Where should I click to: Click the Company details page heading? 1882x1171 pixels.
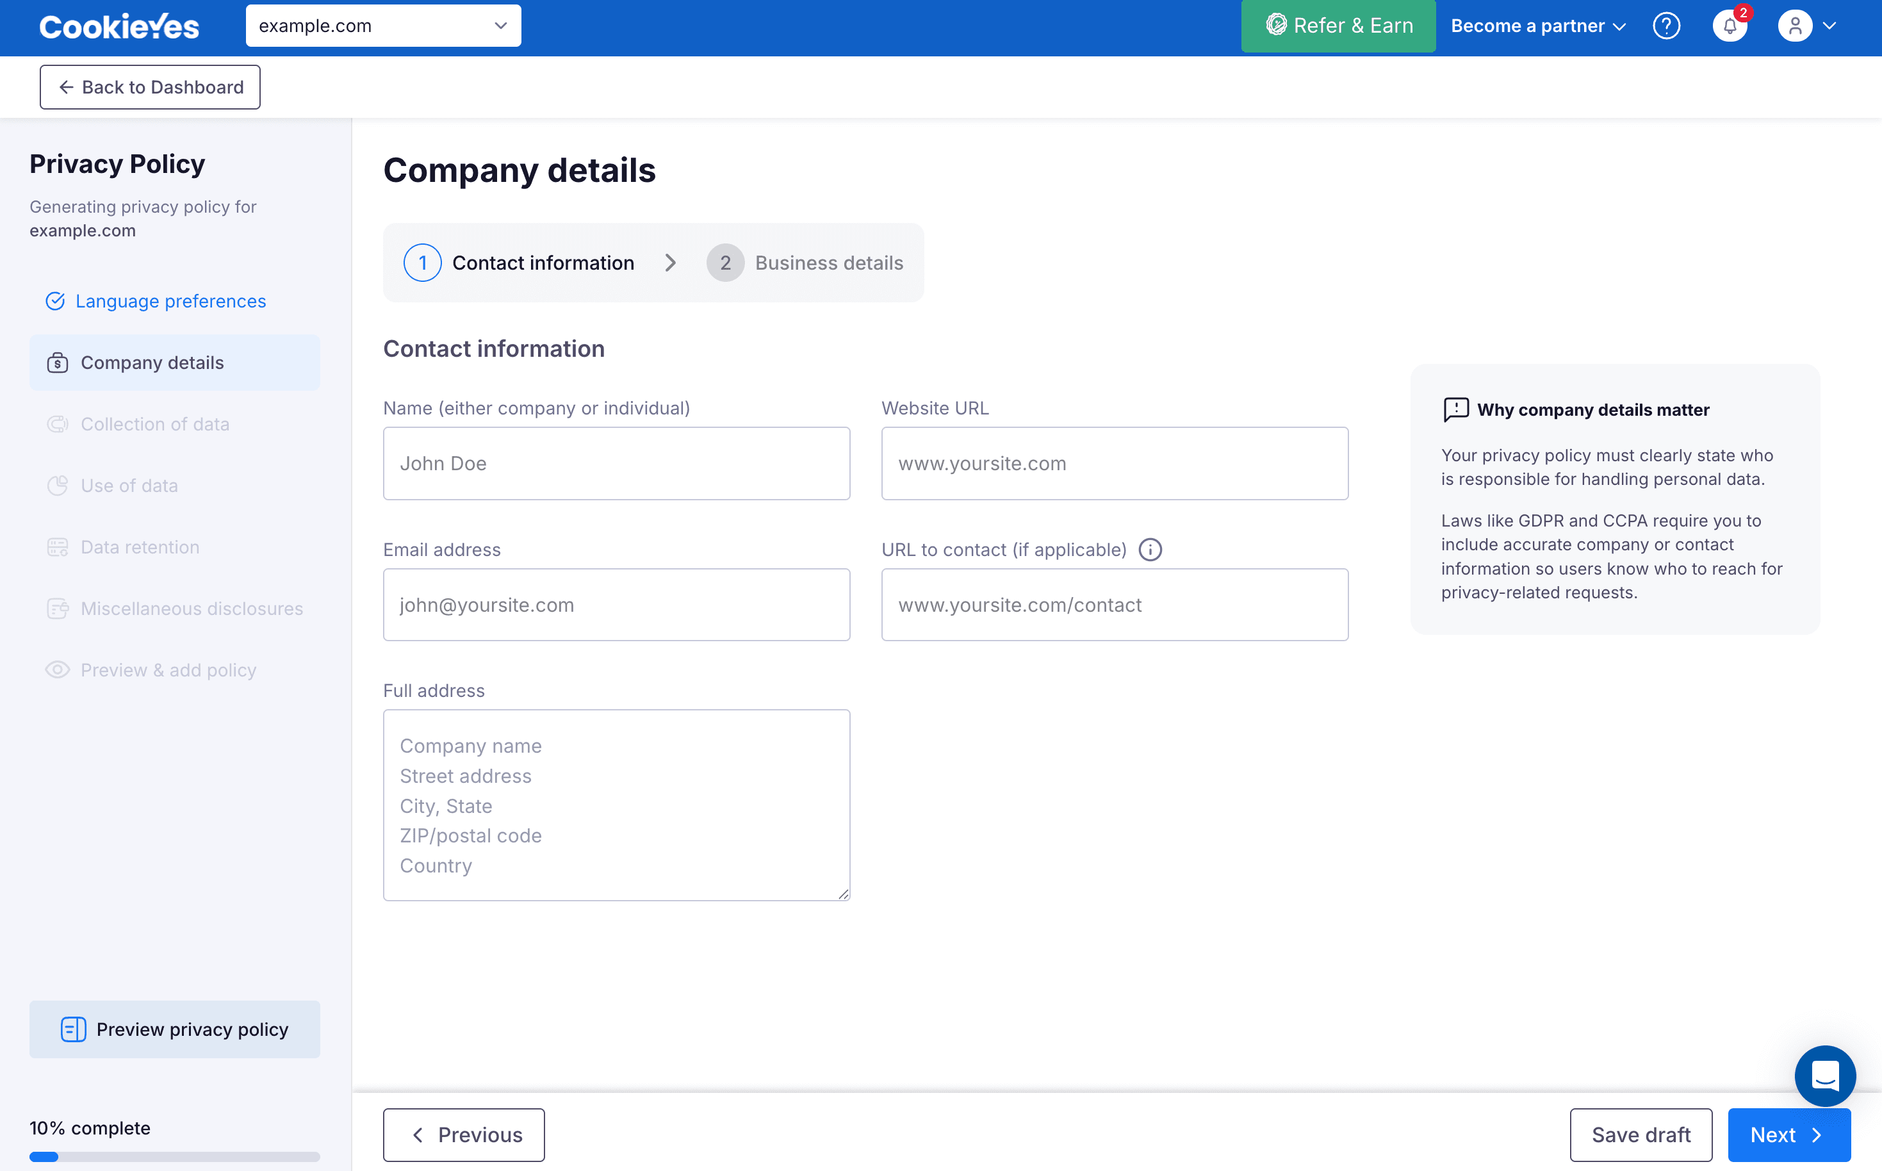tap(520, 170)
